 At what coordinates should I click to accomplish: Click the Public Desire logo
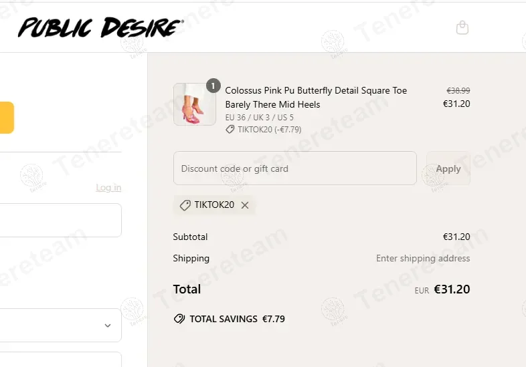coord(100,27)
